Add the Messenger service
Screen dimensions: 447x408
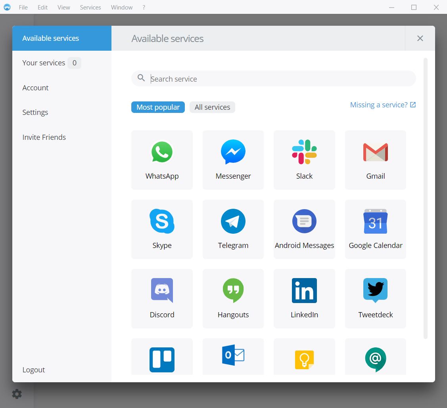point(233,160)
